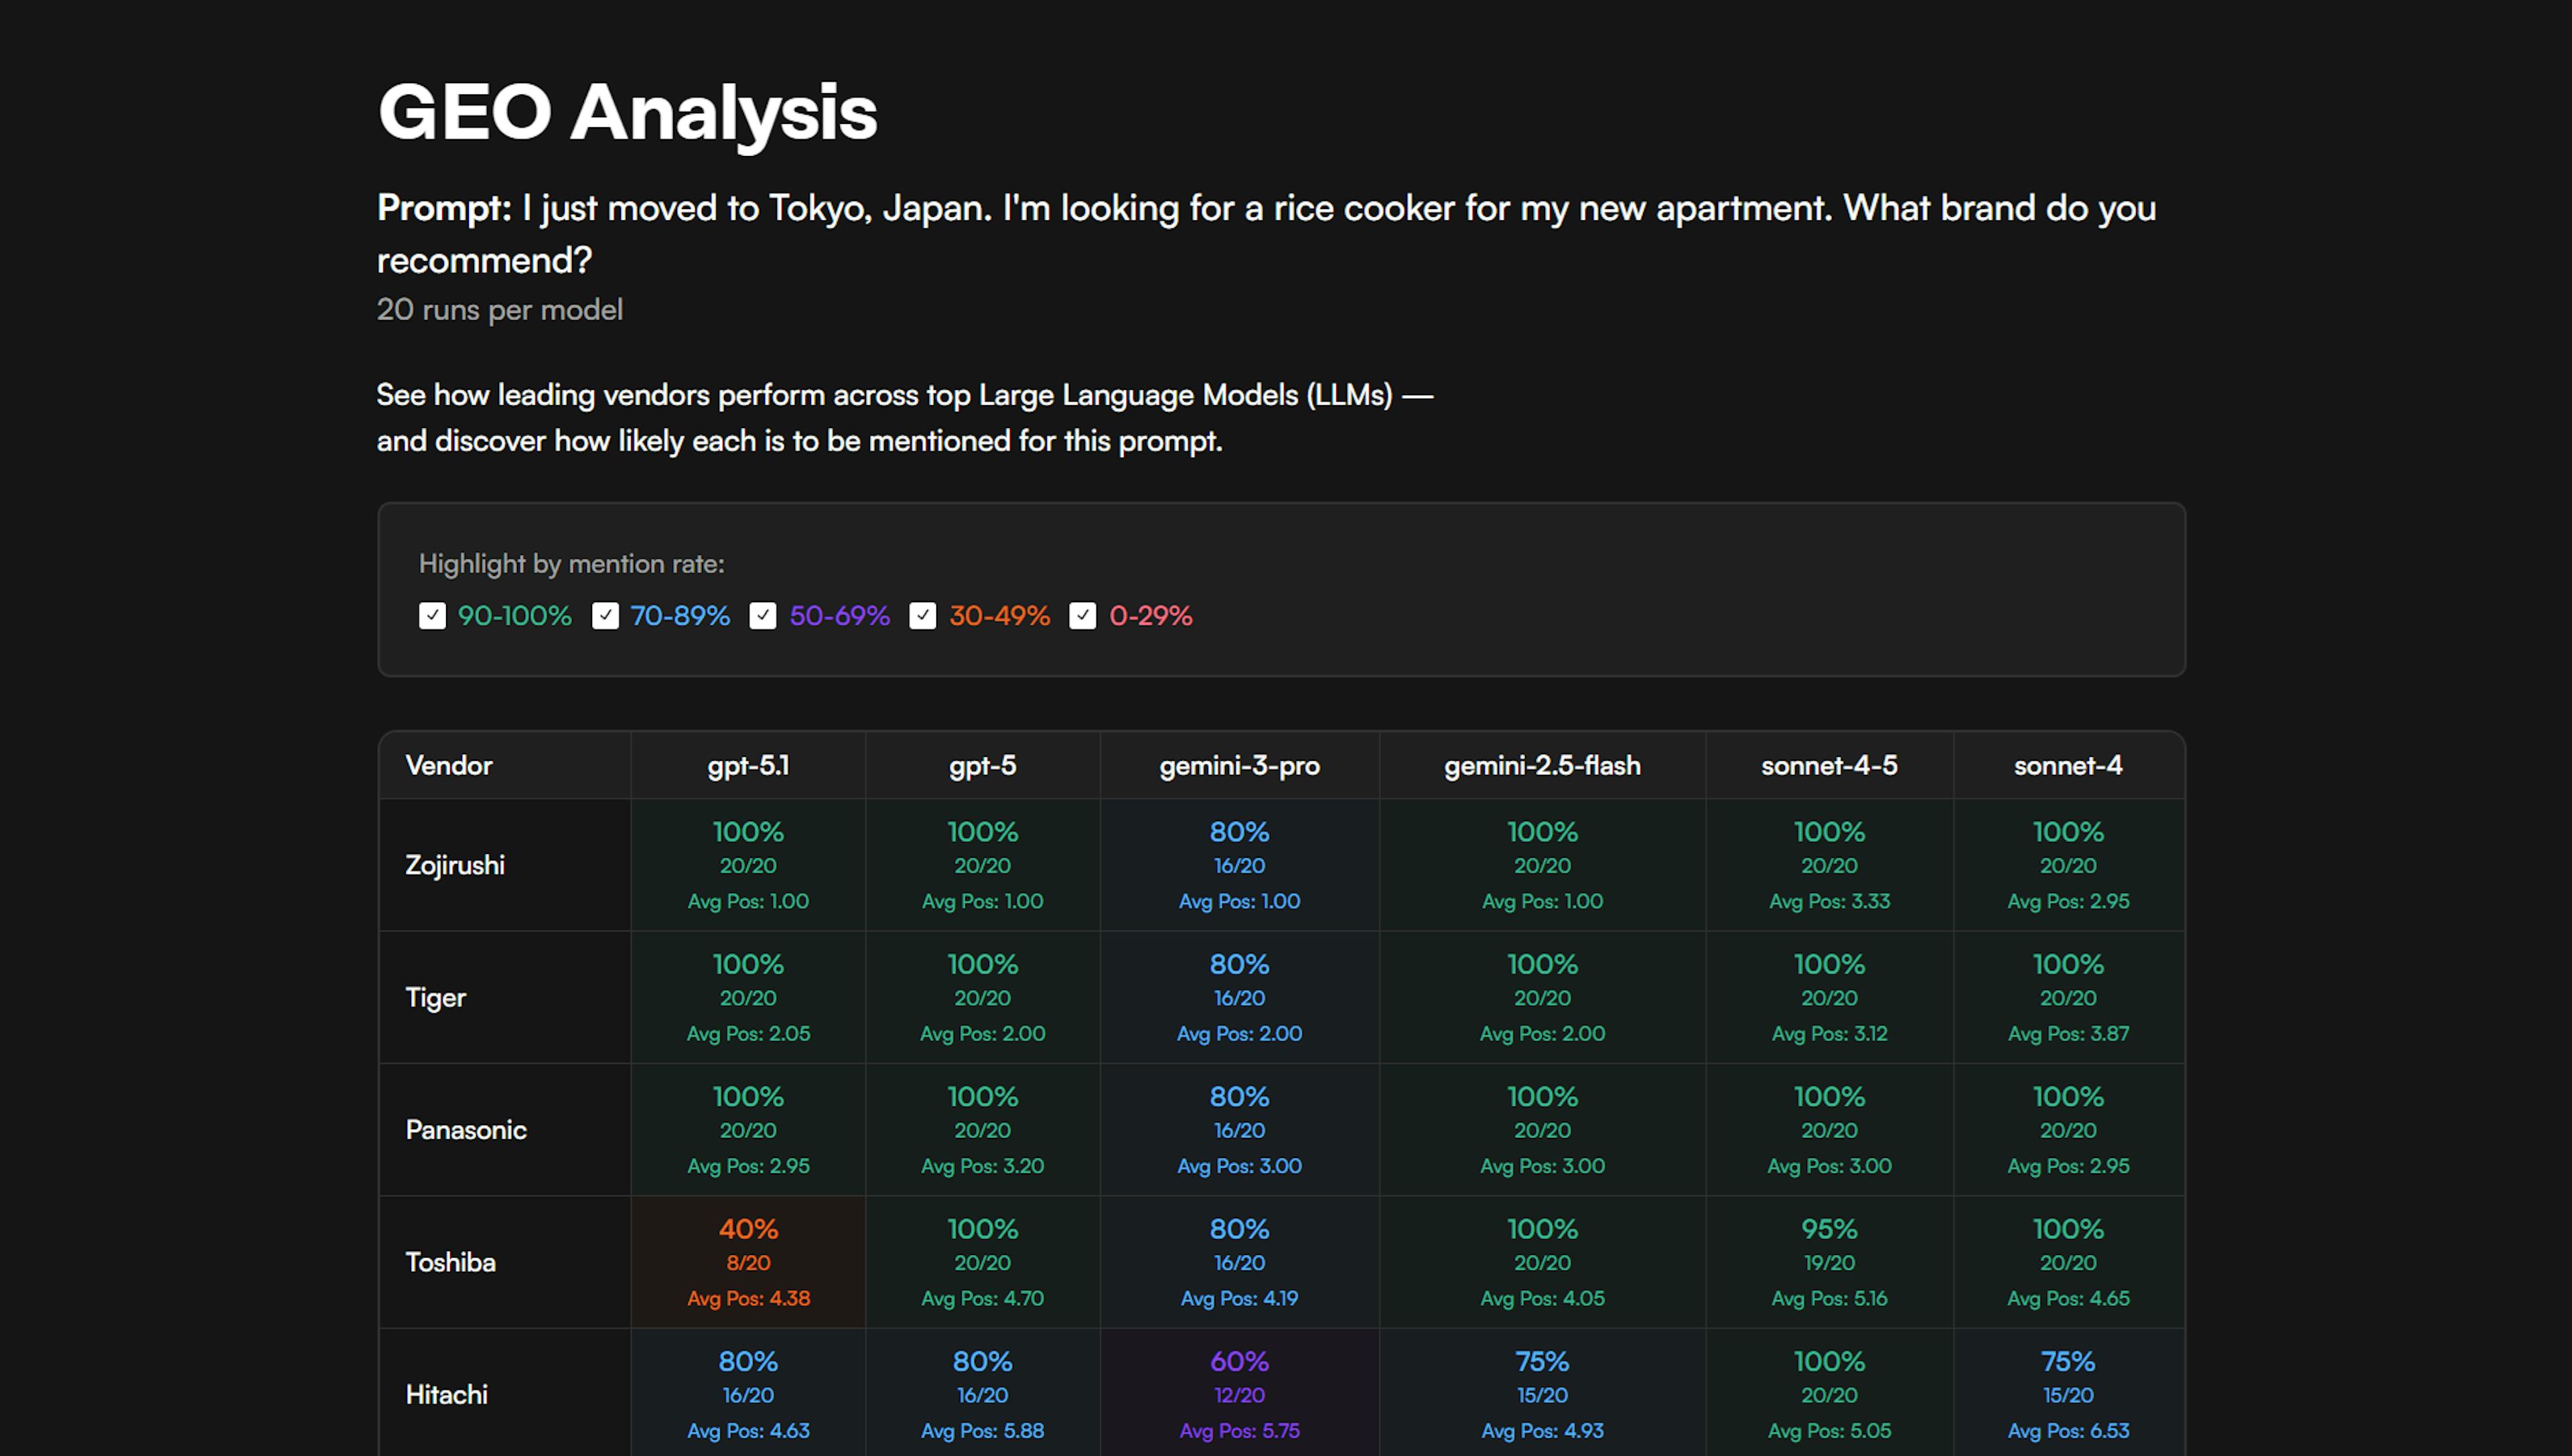Click Zojirushi's 100% cell under sonnet-4
This screenshot has height=1456, width=2572.
coord(2068,865)
